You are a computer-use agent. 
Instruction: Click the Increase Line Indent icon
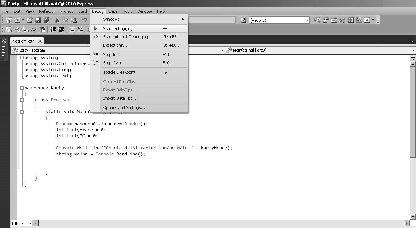62,29
